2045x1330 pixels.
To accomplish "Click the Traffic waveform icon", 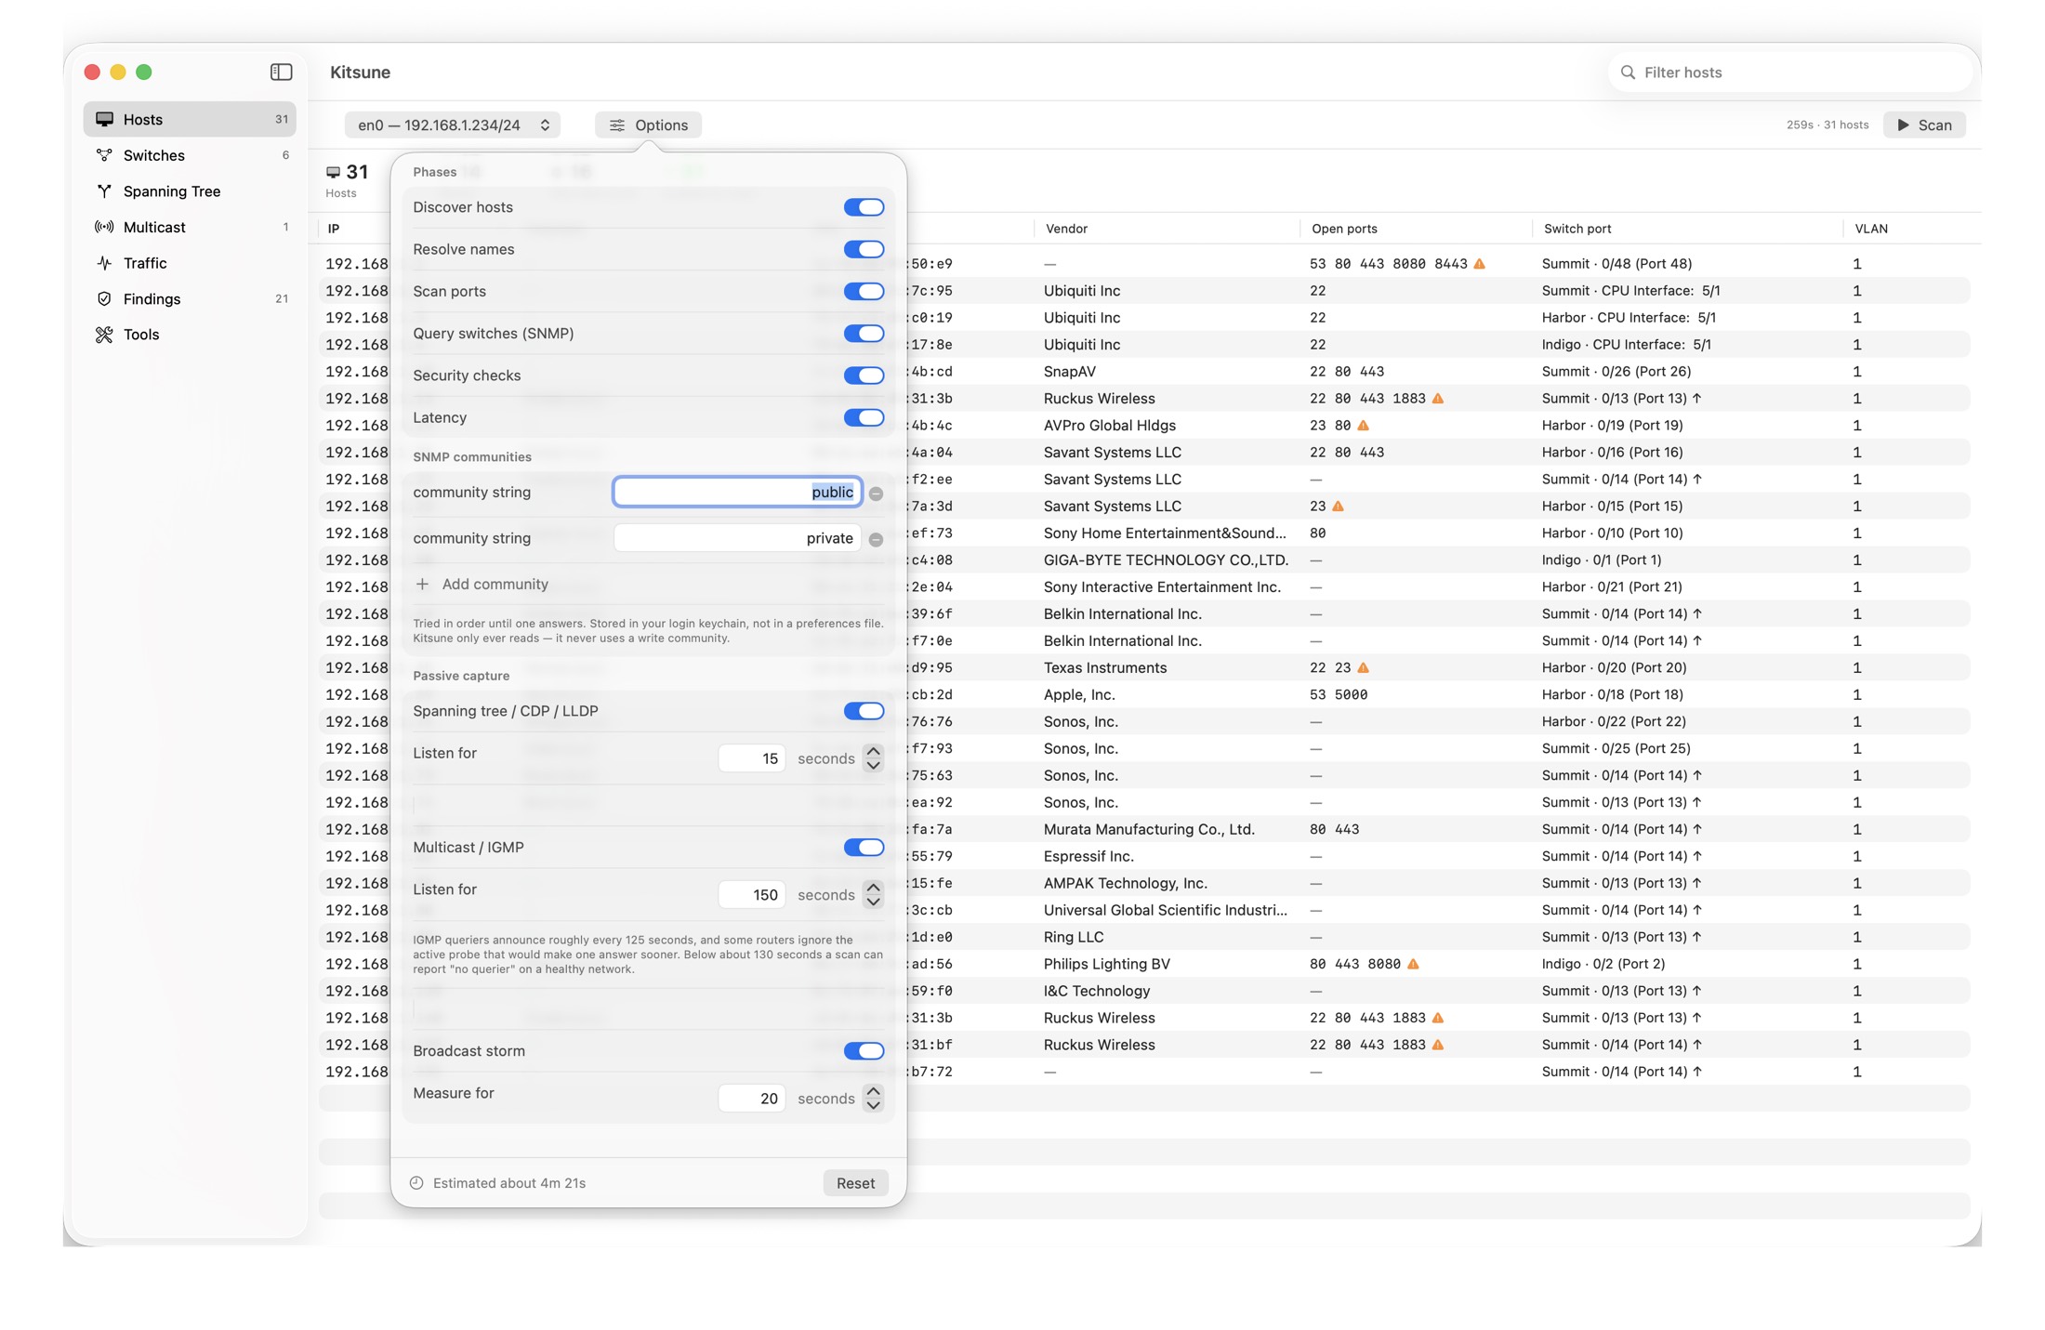I will (104, 263).
